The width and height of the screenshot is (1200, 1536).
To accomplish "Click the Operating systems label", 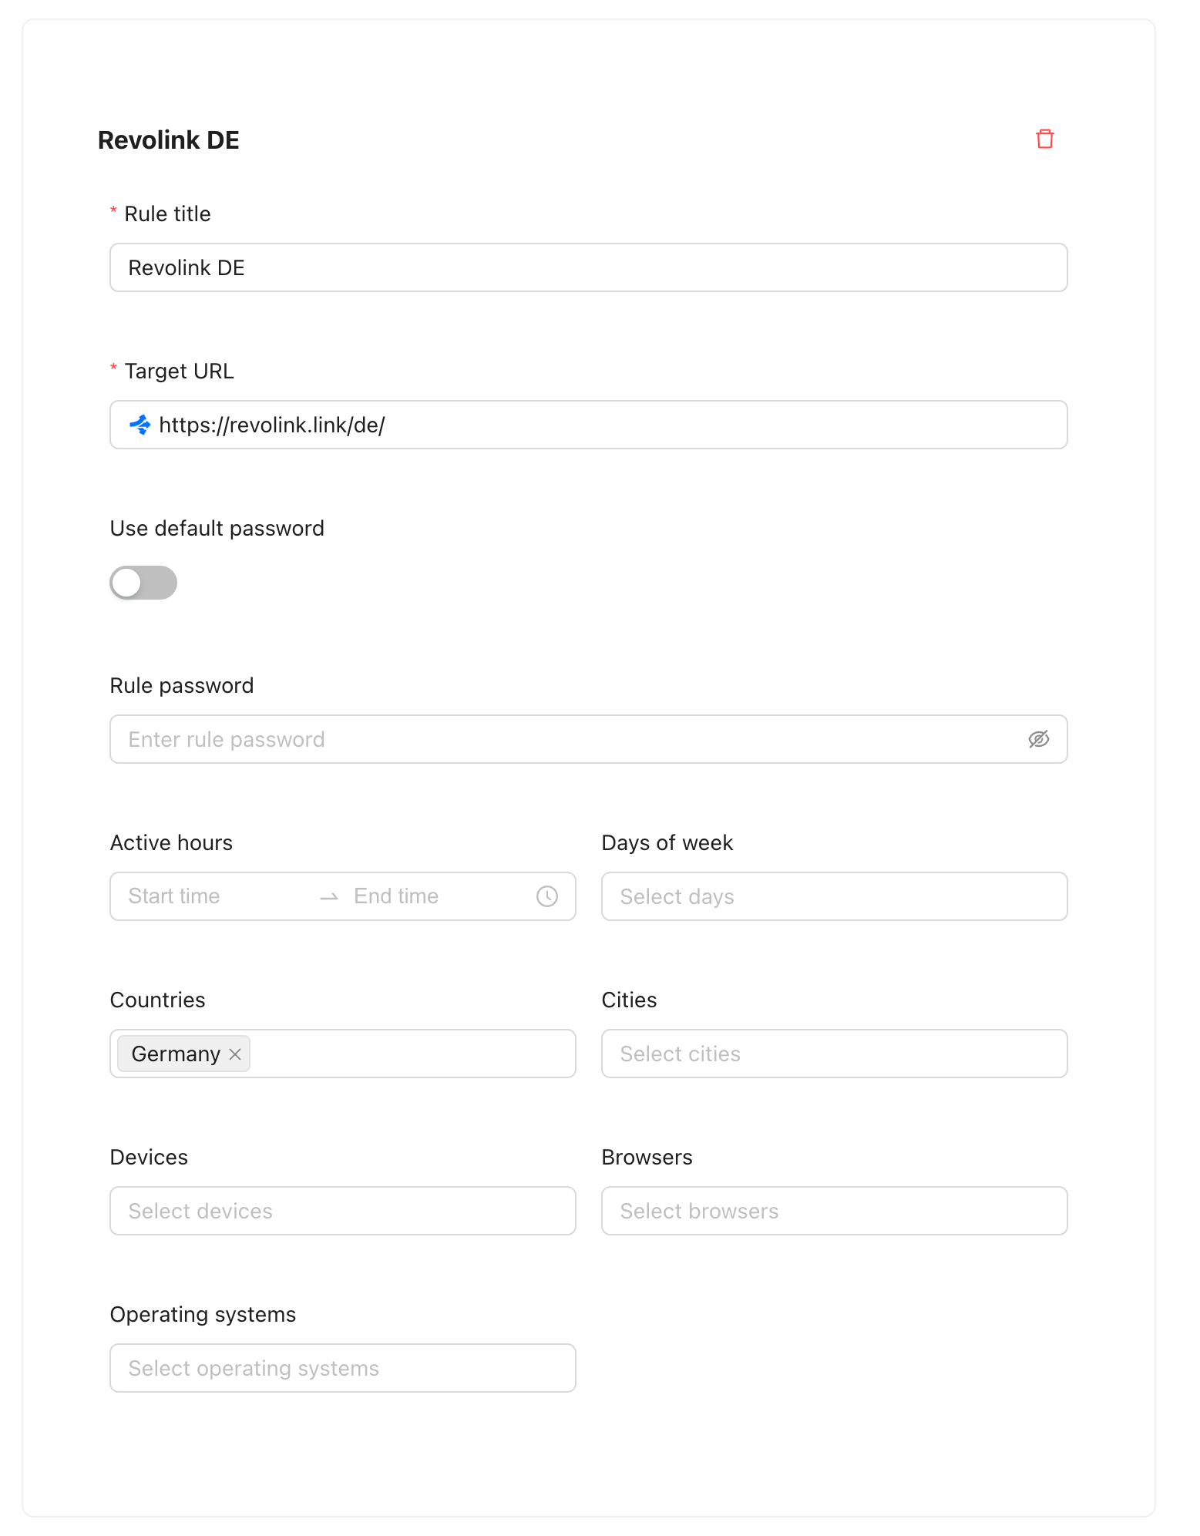I will [x=203, y=1315].
